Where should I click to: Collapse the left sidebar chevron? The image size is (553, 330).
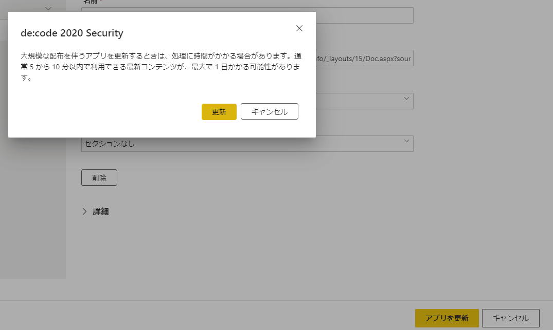pyautogui.click(x=48, y=8)
